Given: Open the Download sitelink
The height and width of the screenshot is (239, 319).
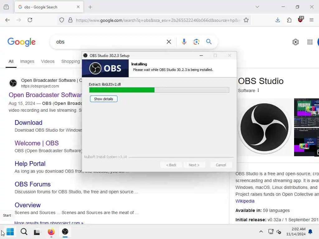Looking at the screenshot, I should (x=28, y=123).
